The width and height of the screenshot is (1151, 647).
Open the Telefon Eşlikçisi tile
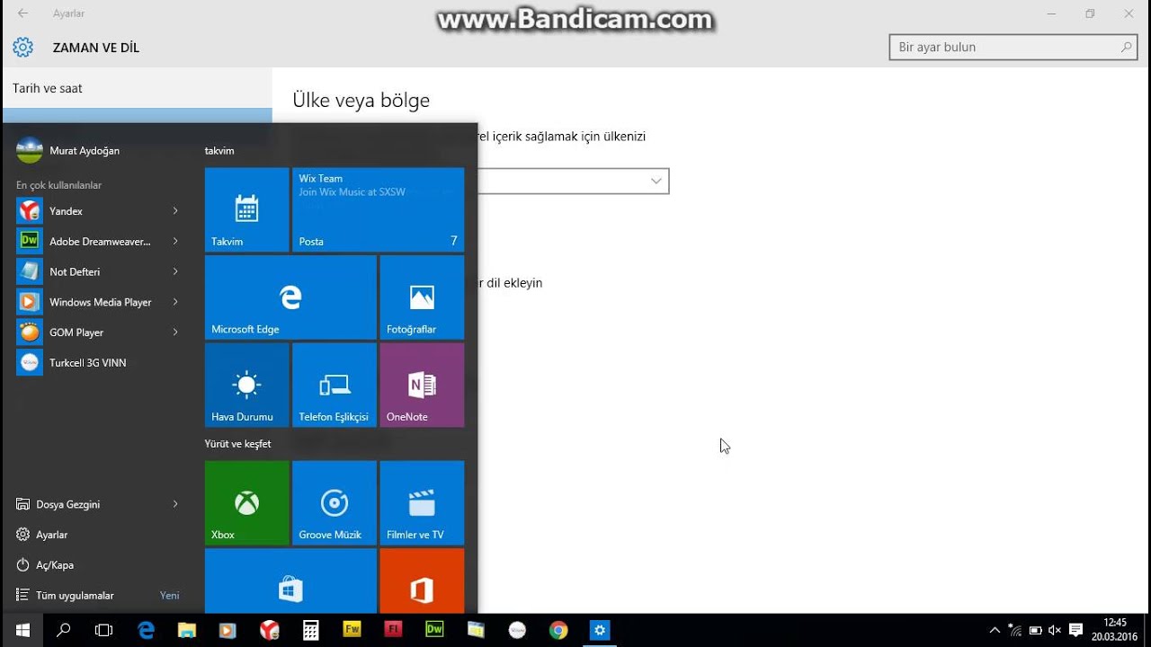335,385
